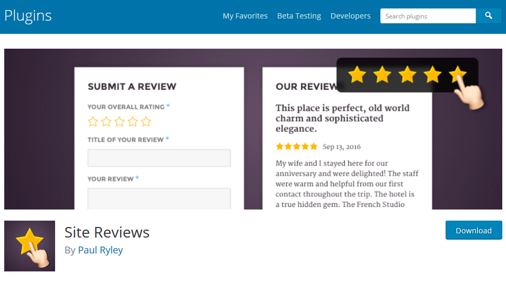Click the search magnifier icon button

coord(489,16)
